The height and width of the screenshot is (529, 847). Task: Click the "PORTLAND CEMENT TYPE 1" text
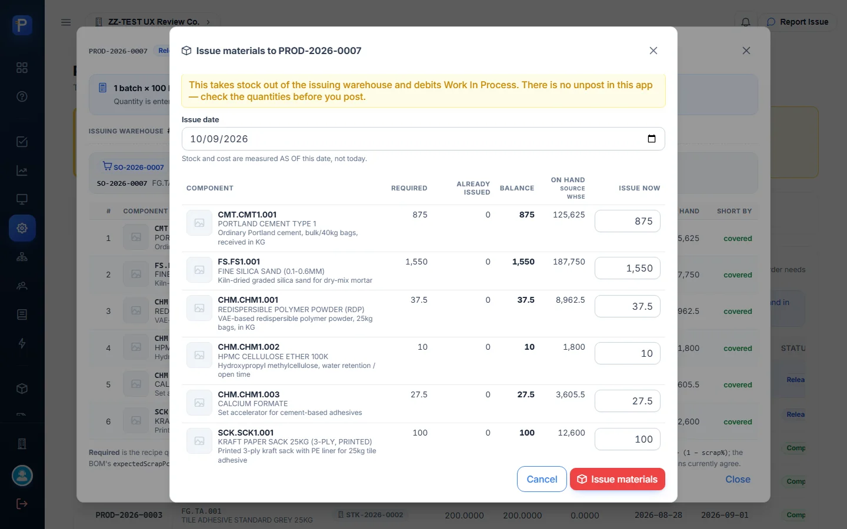tap(267, 224)
